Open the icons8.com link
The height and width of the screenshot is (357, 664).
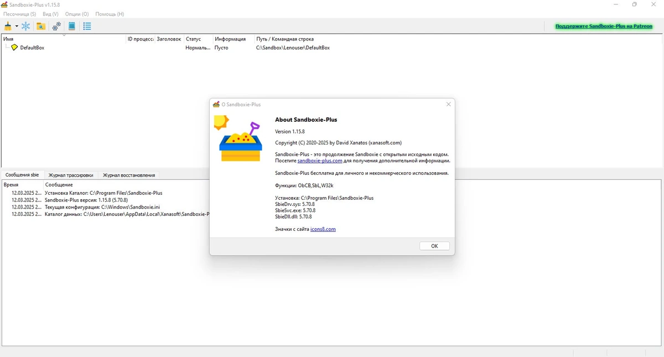coord(323,229)
